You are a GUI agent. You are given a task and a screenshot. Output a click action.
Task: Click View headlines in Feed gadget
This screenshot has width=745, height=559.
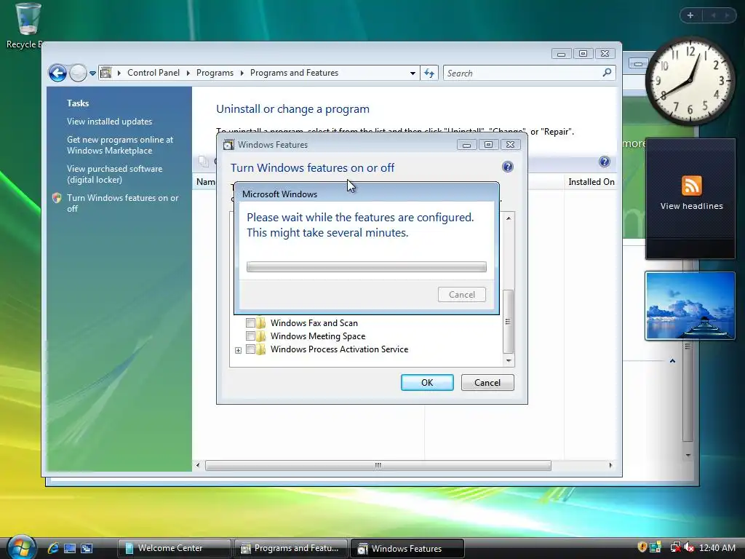tap(691, 206)
